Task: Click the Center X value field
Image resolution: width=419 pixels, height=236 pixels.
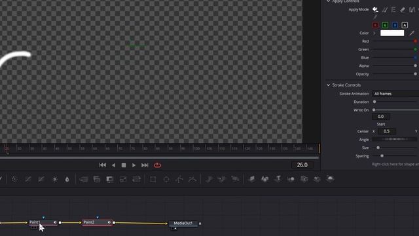Action: [386, 131]
